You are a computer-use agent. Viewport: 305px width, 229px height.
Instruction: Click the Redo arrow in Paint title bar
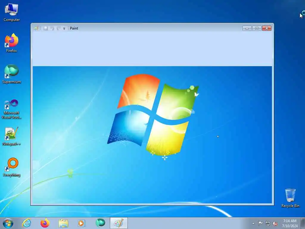click(58, 28)
